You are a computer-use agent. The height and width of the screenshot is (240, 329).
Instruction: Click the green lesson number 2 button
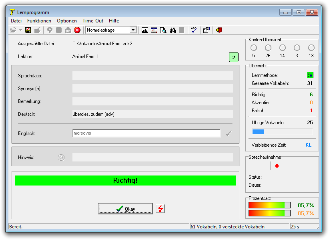[233, 57]
